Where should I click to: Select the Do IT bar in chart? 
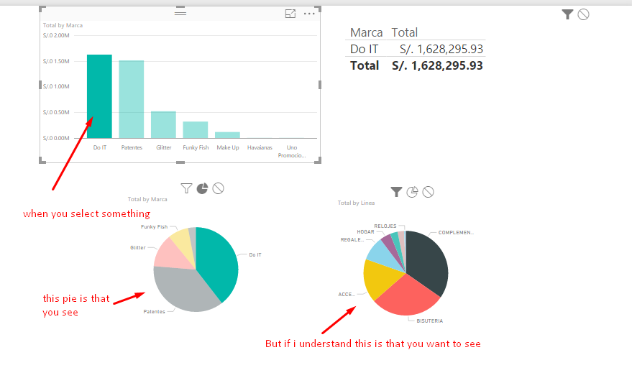[x=99, y=96]
